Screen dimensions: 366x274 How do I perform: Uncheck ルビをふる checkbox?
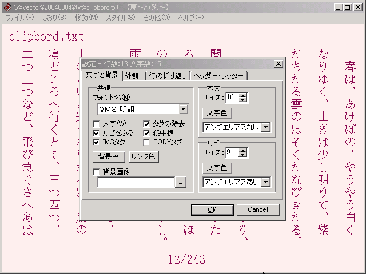(x=97, y=133)
